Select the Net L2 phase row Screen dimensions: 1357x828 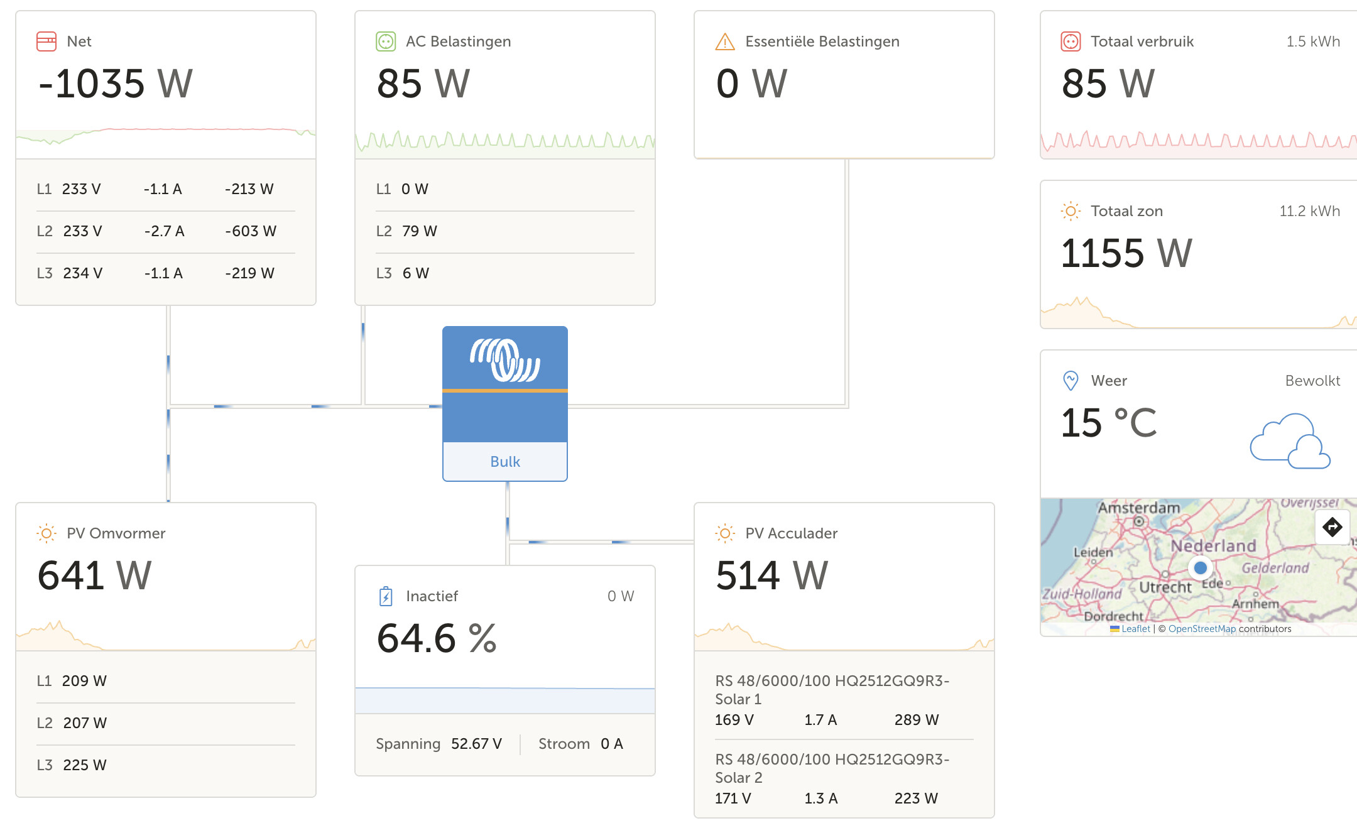point(166,231)
